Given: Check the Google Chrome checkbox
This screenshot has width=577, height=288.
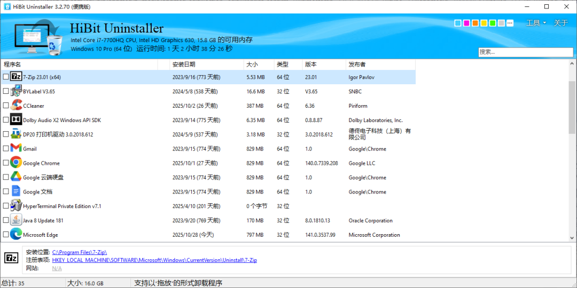Looking at the screenshot, I should pos(5,163).
